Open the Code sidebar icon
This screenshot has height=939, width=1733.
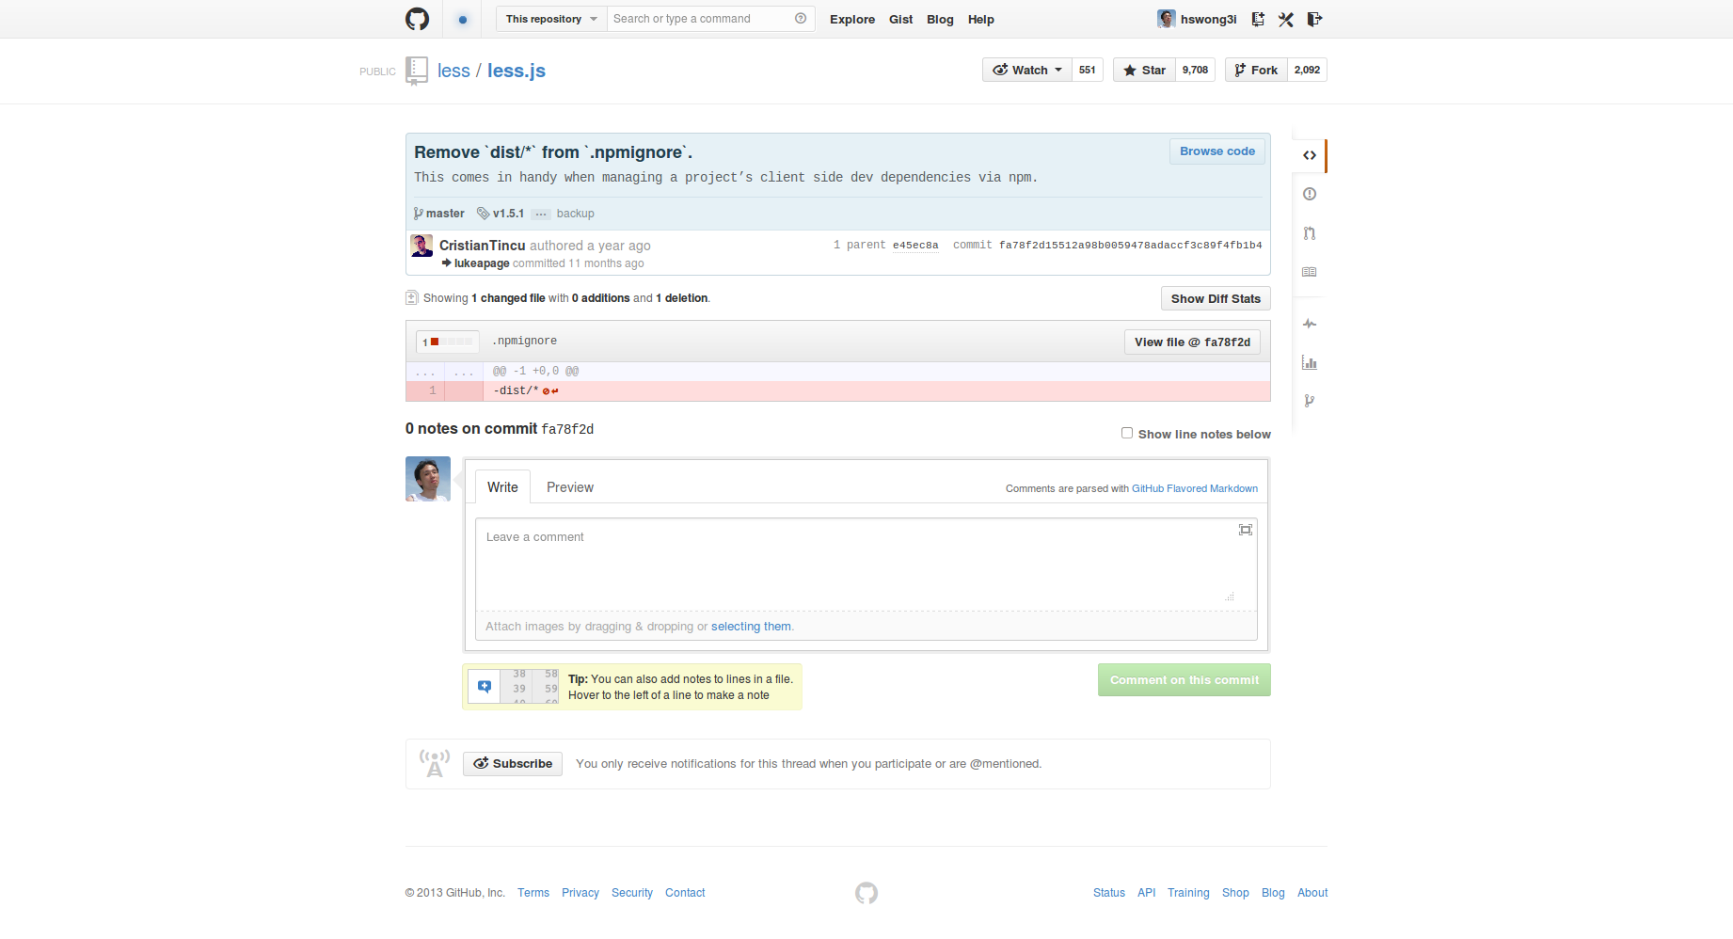tap(1310, 155)
